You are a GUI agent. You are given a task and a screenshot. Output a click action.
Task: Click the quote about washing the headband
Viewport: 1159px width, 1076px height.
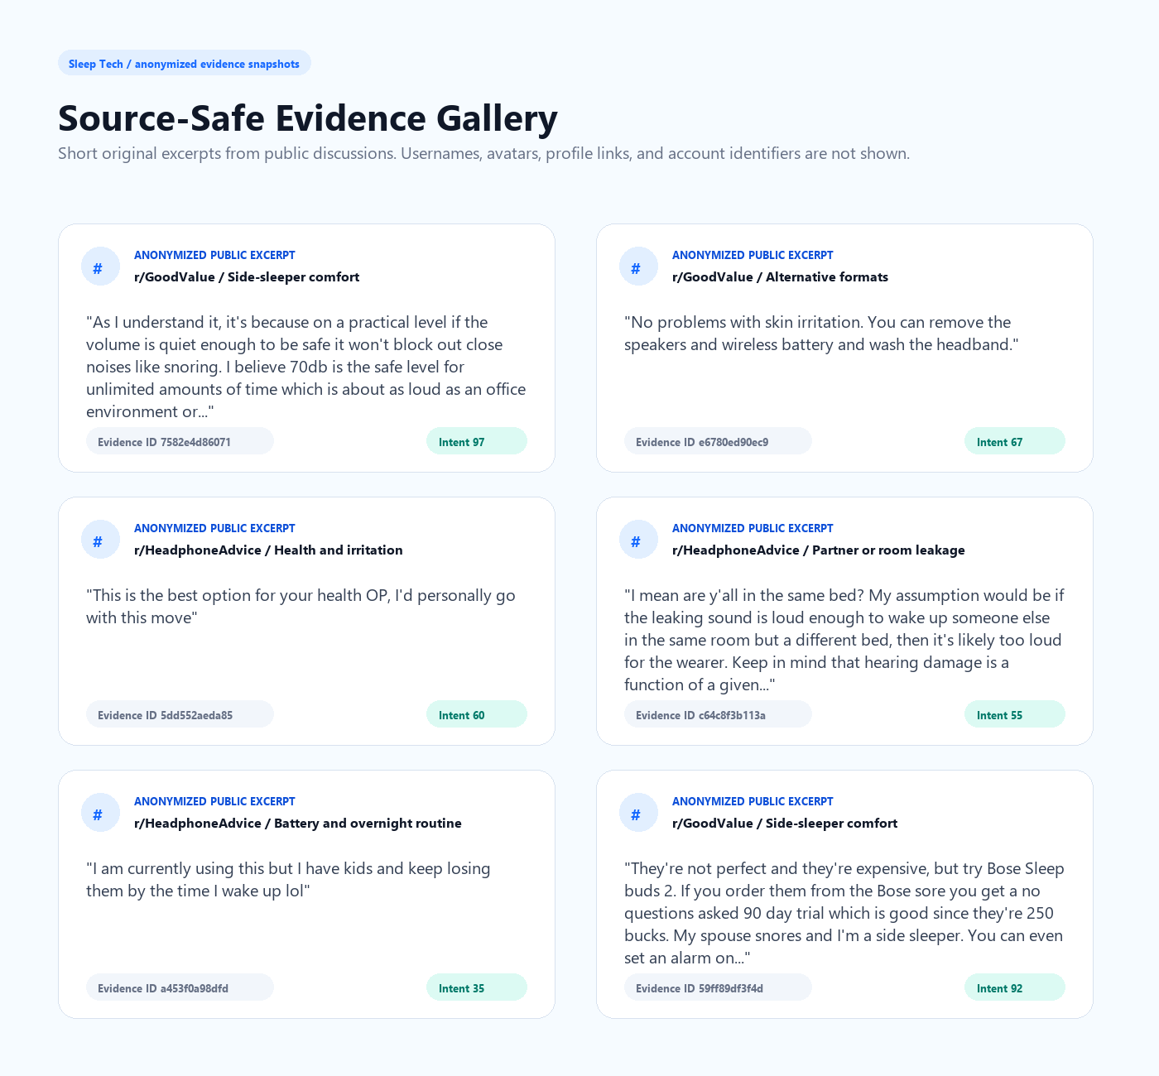click(x=821, y=334)
